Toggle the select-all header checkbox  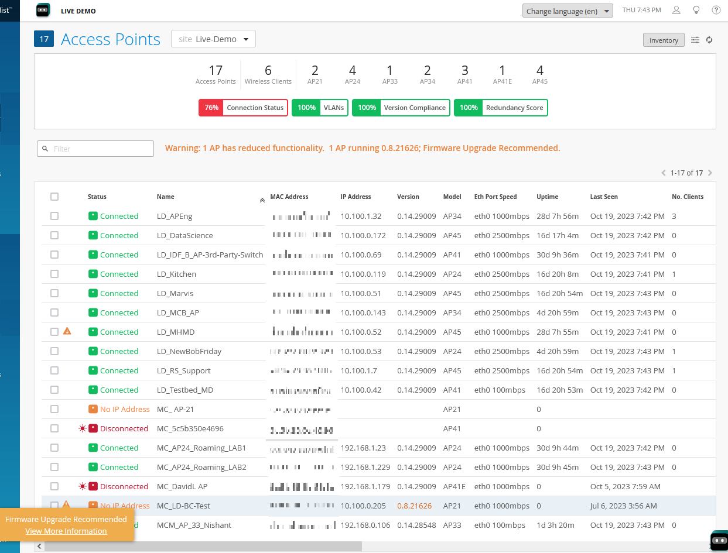[54, 197]
